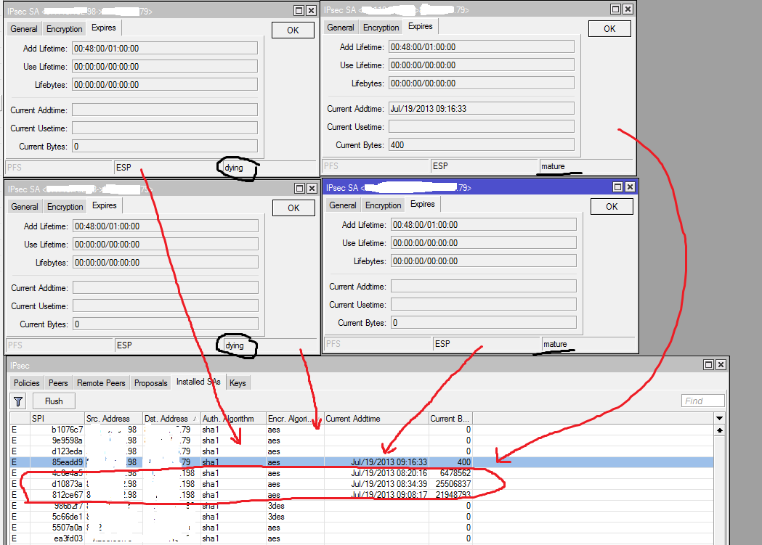This screenshot has width=762, height=545.
Task: Click Lifebytes field in blue-titled SA window
Action: (x=484, y=261)
